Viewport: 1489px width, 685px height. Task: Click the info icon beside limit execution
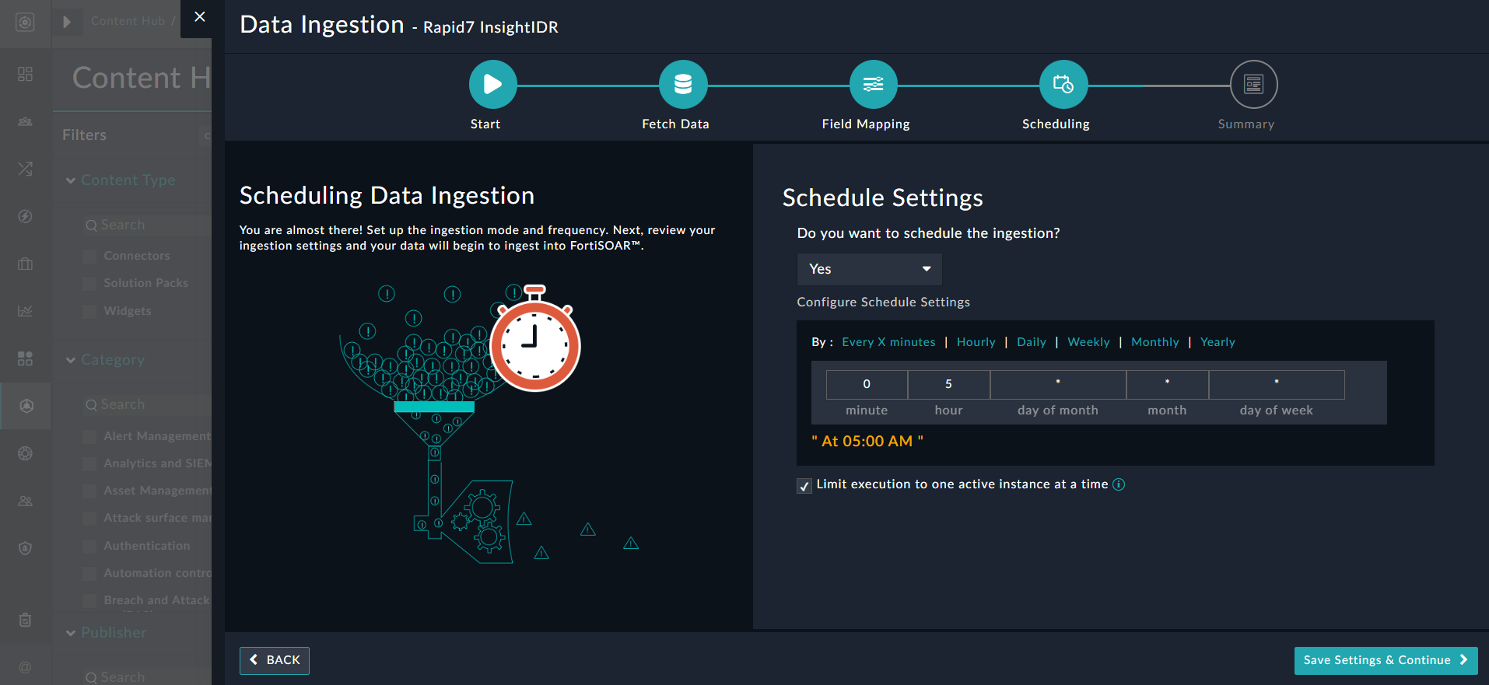click(1119, 484)
